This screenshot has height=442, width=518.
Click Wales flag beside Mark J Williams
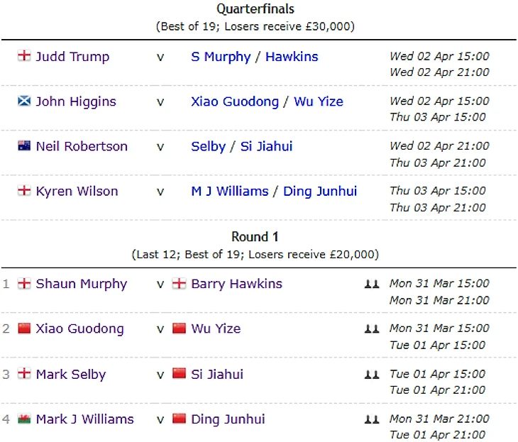click(x=24, y=419)
